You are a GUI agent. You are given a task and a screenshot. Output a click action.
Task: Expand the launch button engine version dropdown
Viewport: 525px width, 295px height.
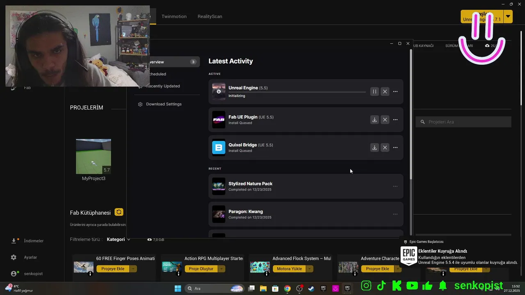pyautogui.click(x=508, y=16)
